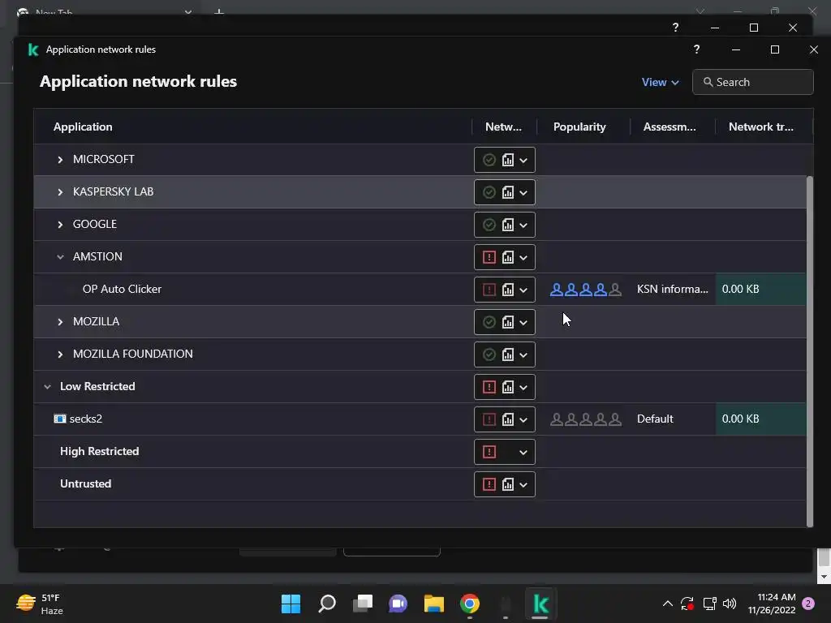Viewport: 831px width, 623px height.
Task: Click the red block icon for Untrusted
Action: (489, 484)
